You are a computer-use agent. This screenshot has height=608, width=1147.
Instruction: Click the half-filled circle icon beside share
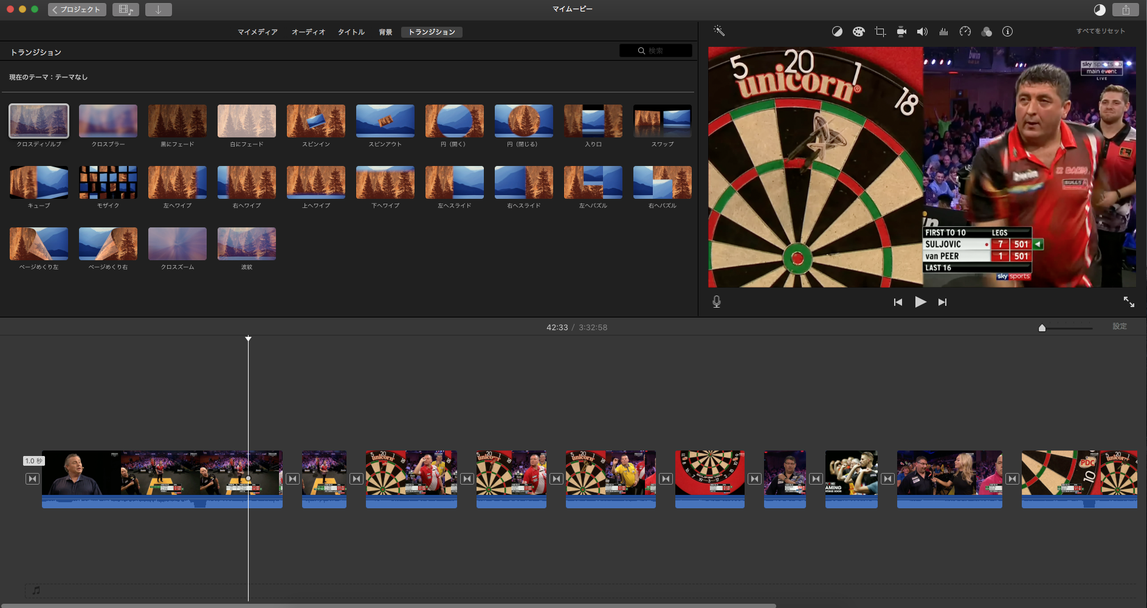tap(1100, 10)
